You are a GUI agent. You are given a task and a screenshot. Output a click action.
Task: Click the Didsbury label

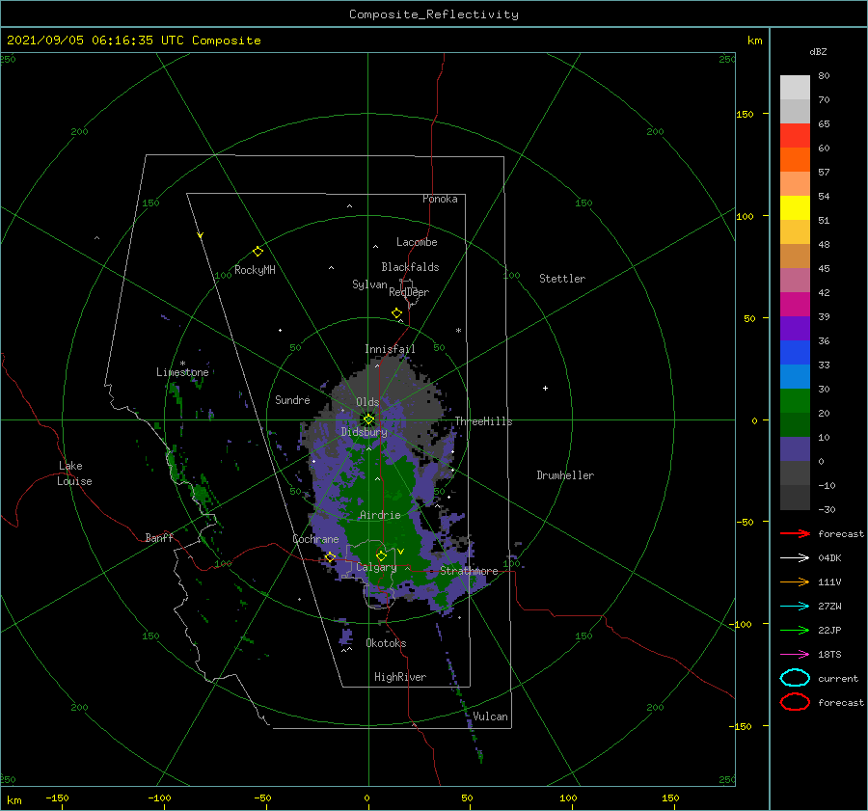coord(364,432)
